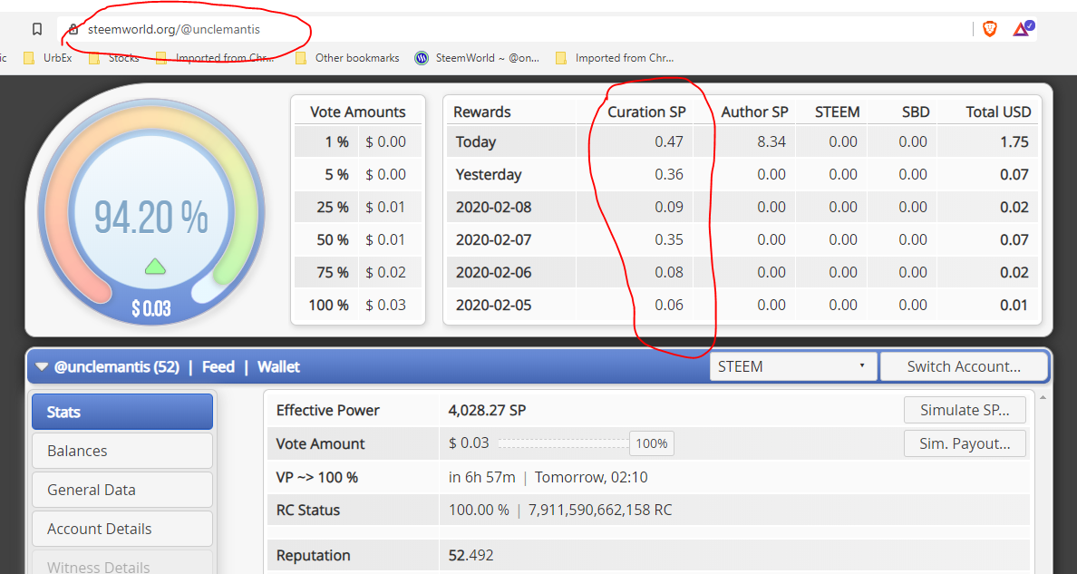Open the @unclemantis (52) profile link
Screen dimensions: 1077x574
[x=117, y=367]
